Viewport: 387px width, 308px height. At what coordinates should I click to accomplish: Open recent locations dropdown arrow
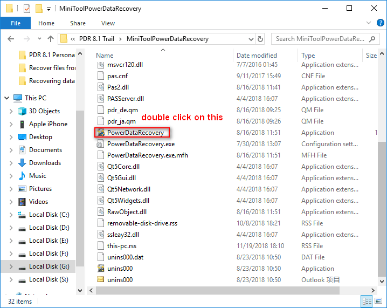39,39
